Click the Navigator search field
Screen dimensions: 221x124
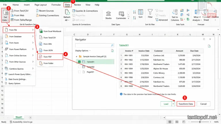click(x=94, y=45)
